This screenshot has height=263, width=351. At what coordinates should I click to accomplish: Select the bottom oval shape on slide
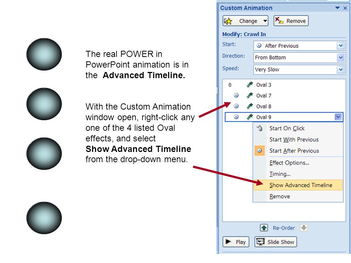pos(44,218)
